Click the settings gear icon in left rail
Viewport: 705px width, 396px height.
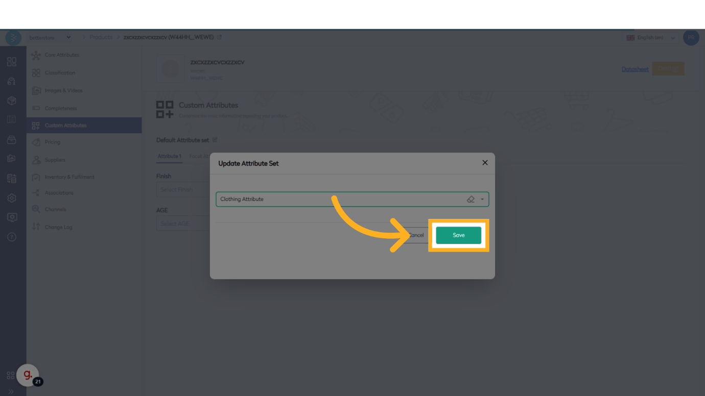(x=12, y=198)
